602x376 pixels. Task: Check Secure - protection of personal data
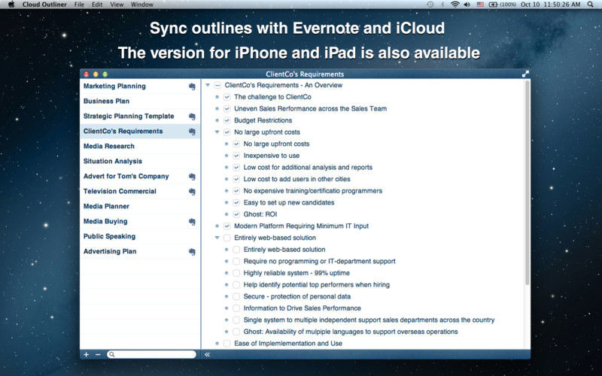[x=236, y=296]
